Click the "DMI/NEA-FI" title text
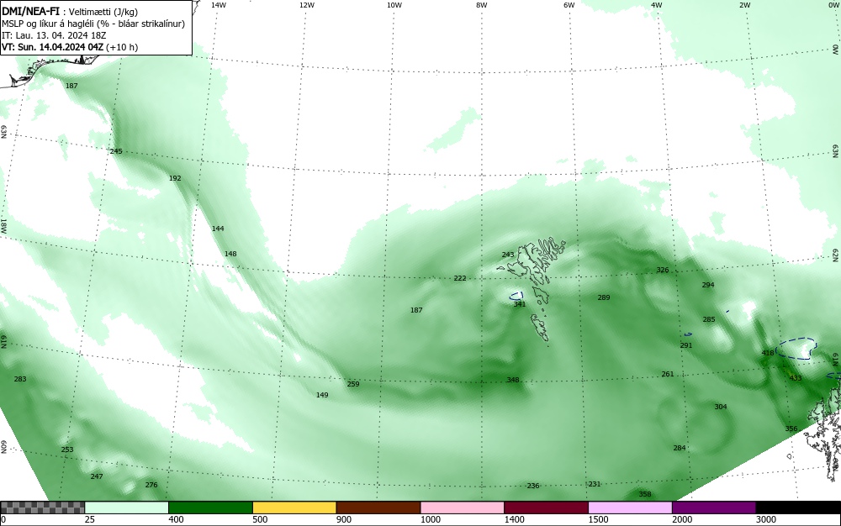The image size is (841, 526). tap(30, 12)
